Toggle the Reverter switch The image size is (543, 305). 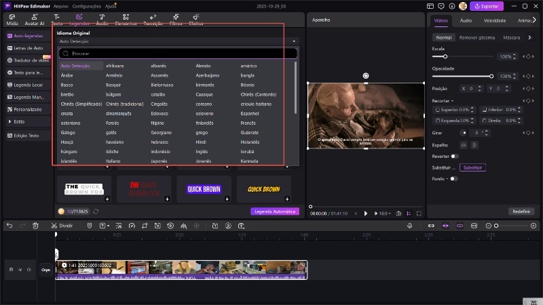coord(454,156)
